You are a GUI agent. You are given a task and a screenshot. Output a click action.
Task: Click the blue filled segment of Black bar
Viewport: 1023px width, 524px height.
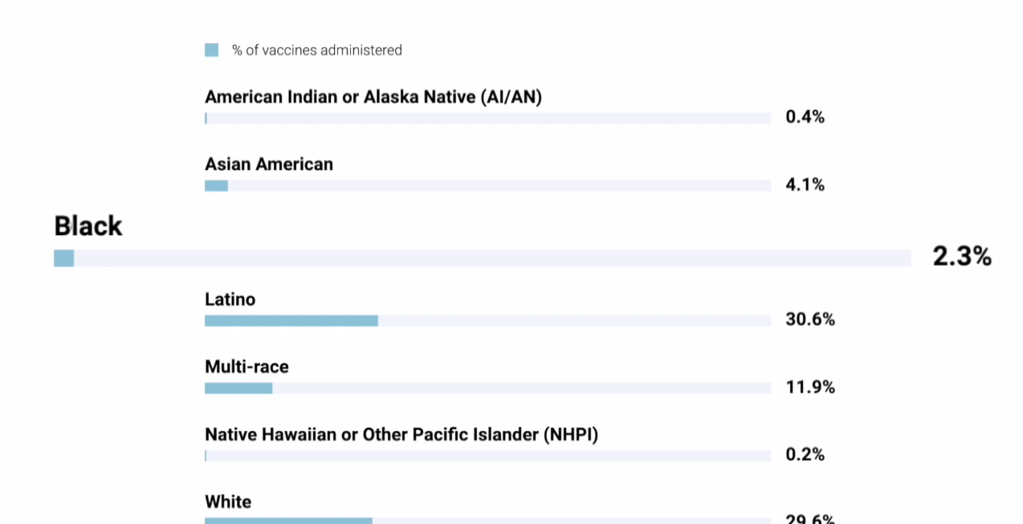coord(64,258)
